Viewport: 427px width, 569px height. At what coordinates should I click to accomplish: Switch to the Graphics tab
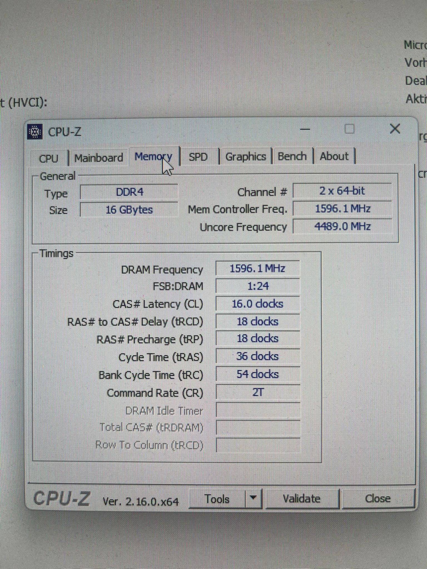[246, 157]
